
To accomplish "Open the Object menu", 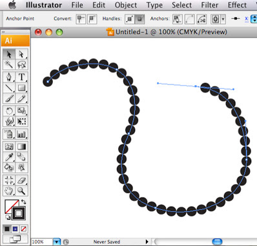I will (126, 5).
